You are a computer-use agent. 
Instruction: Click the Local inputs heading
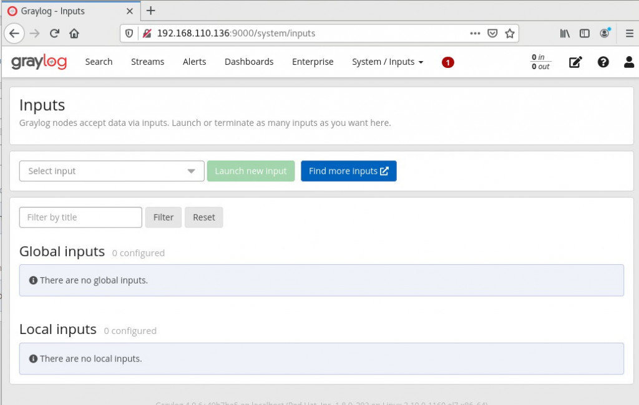58,329
